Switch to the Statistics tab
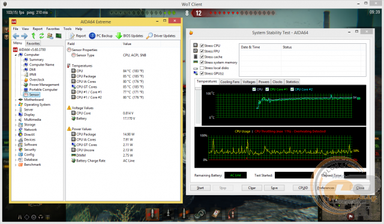384x224 pixels. [x=292, y=82]
